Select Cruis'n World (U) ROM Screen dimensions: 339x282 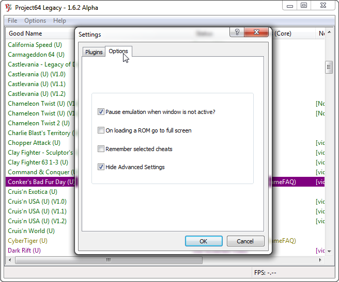[31, 231]
